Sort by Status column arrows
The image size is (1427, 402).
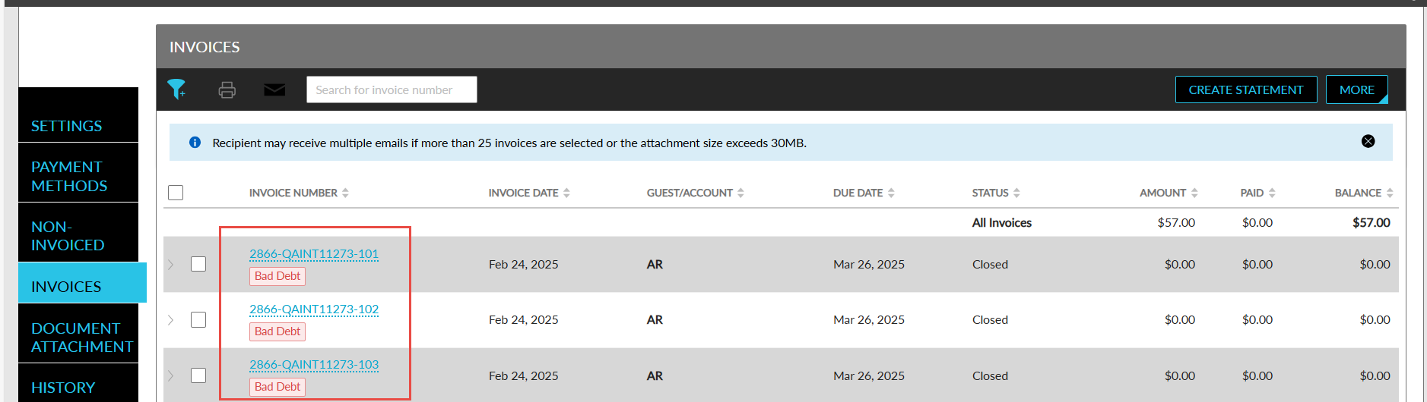pos(1016,193)
